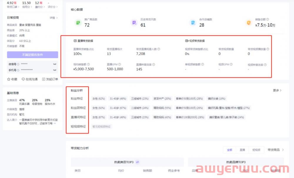Click the 7,208 viewers value
The height and width of the screenshot is (178, 294).
coord(141,54)
